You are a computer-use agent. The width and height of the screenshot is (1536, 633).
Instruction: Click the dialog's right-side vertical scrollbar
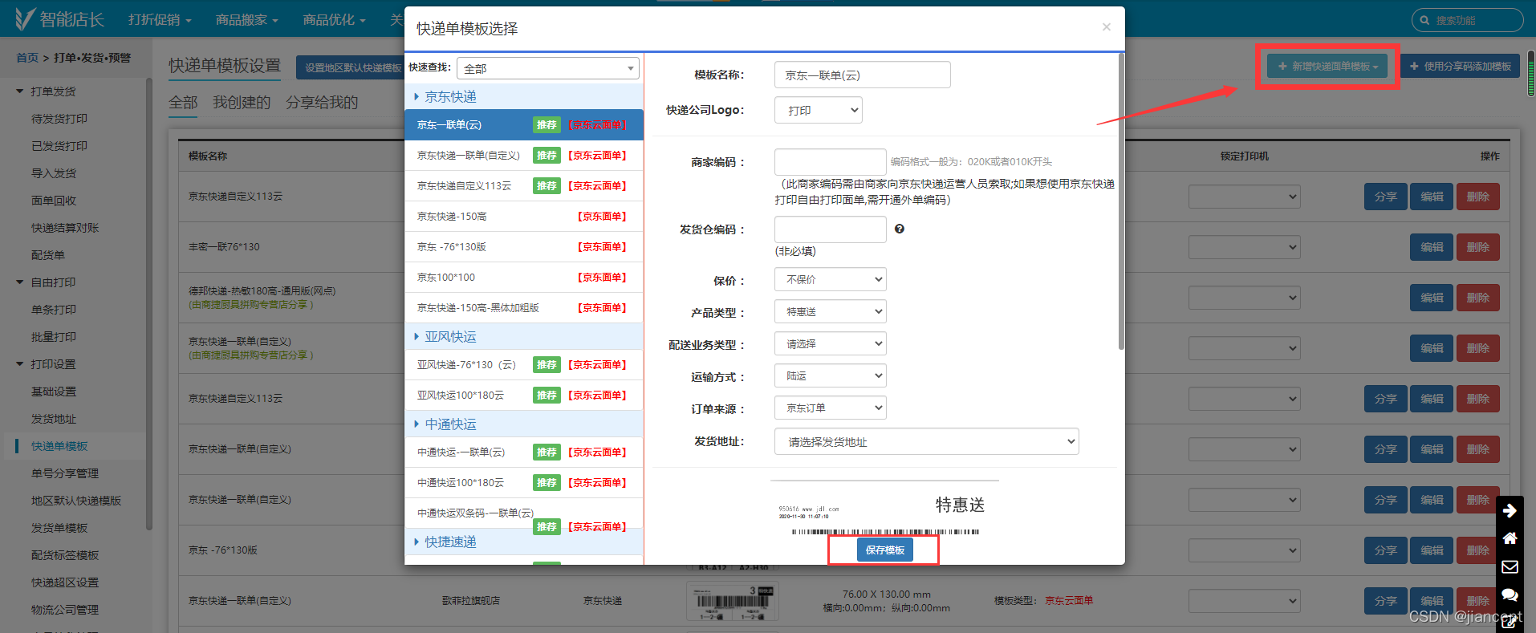pyautogui.click(x=1121, y=201)
